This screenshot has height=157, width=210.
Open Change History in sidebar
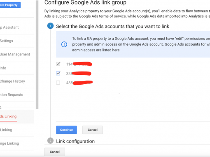coord(12,81)
